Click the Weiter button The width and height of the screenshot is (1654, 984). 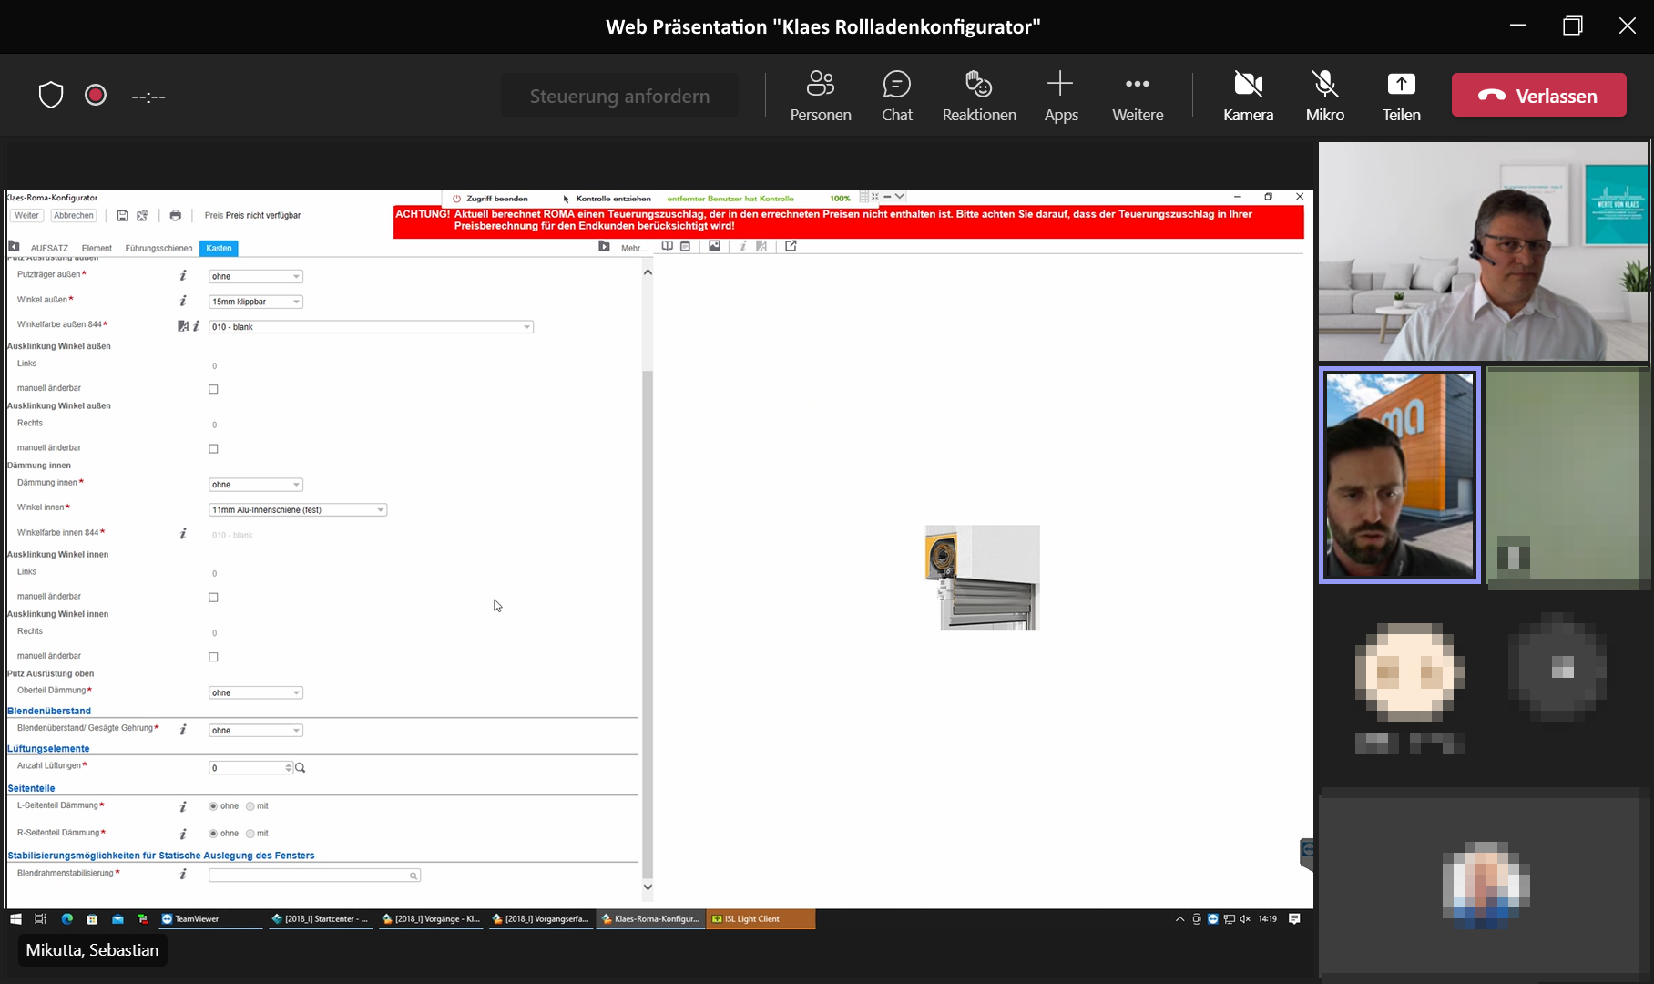click(26, 216)
